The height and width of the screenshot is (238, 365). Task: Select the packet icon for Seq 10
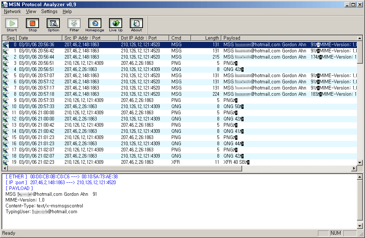5,107
